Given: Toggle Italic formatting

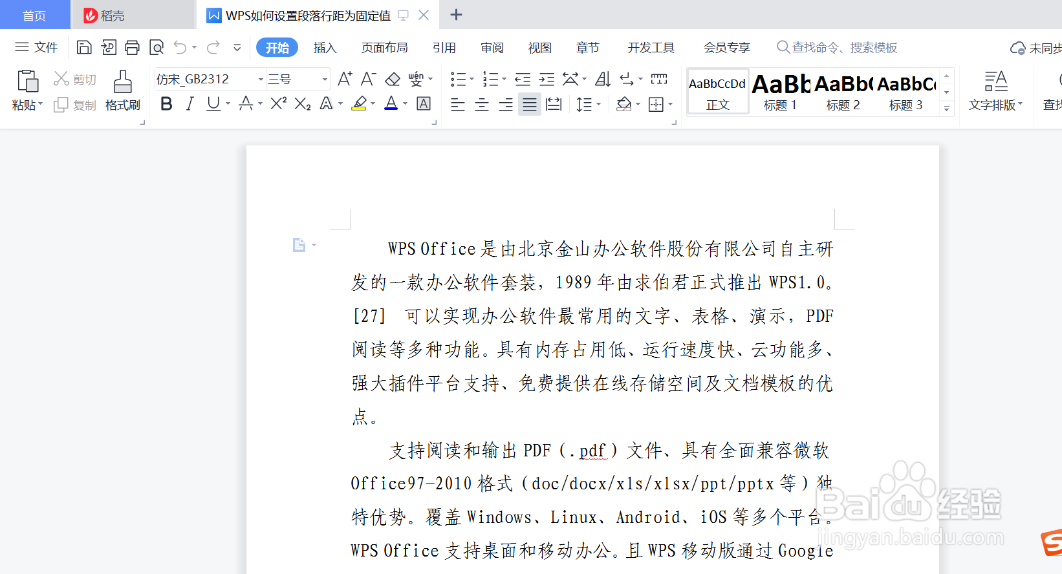Looking at the screenshot, I should (x=190, y=103).
